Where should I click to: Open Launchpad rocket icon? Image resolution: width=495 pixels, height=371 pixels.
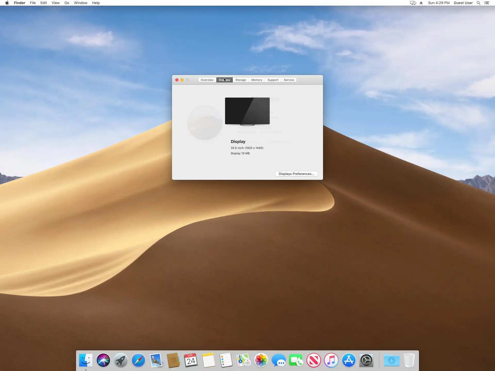coord(121,360)
